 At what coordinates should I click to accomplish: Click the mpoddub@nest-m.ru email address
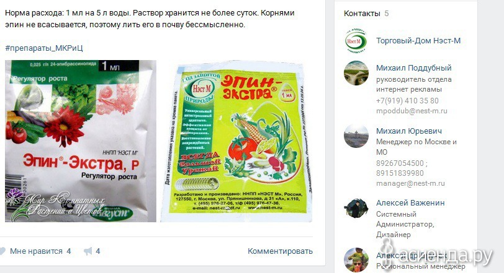point(412,111)
